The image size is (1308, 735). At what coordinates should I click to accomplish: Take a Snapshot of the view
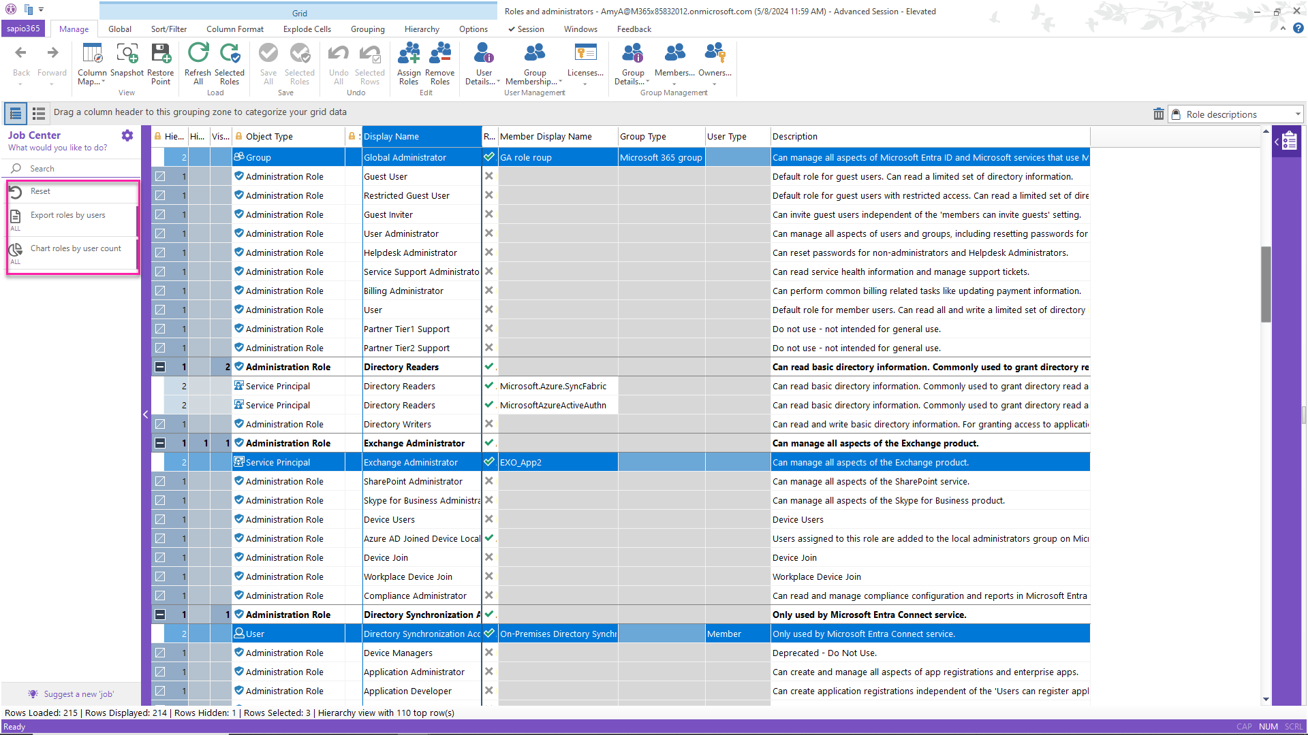click(x=127, y=60)
